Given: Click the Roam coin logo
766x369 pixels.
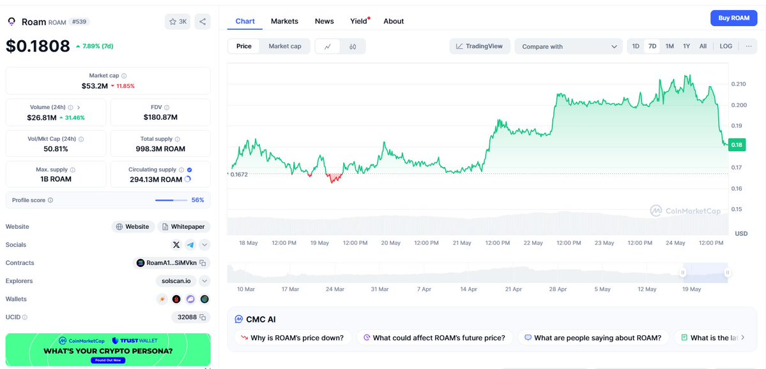Looking at the screenshot, I should pyautogui.click(x=11, y=22).
